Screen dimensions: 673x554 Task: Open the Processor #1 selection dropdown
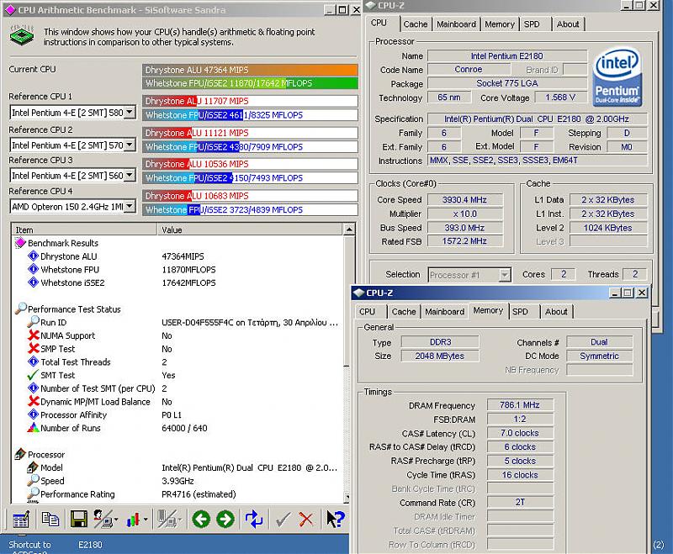point(505,275)
